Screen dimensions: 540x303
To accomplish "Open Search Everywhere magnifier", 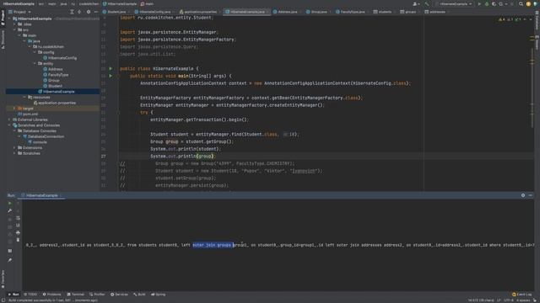I will click(521, 3).
